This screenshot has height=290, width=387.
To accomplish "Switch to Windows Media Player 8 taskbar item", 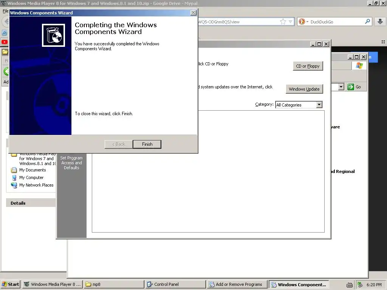I will 52,284.
